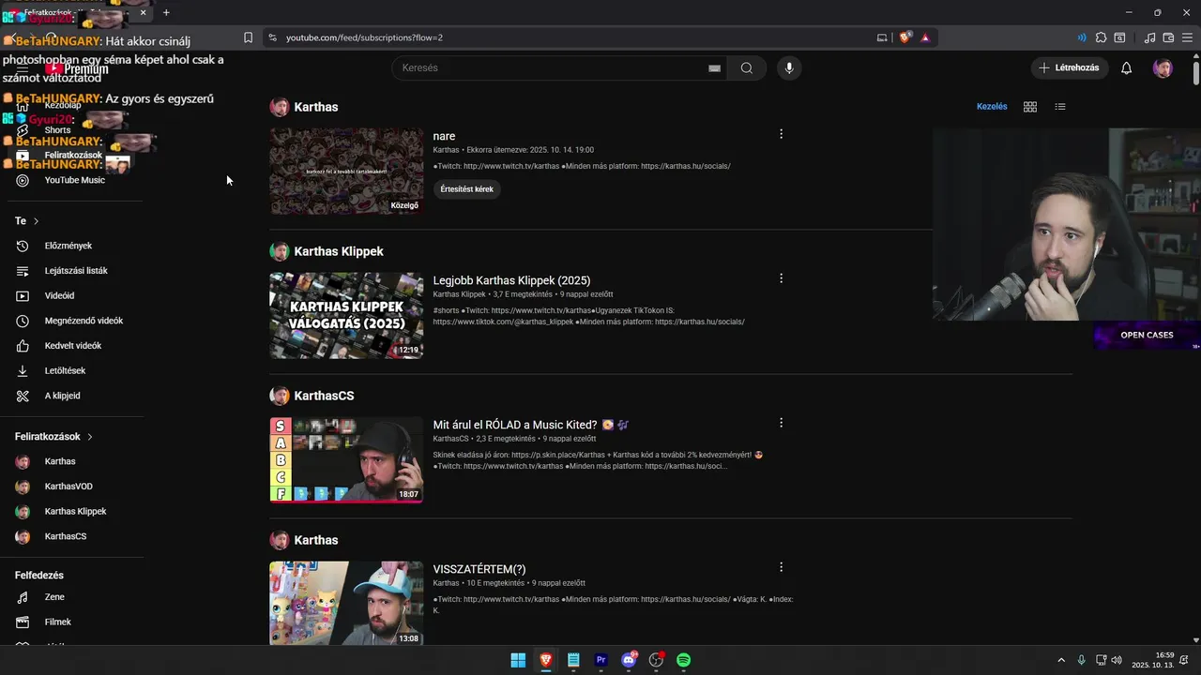Open the account avatar menu
Screen dimensions: 1201x675
point(1163,67)
